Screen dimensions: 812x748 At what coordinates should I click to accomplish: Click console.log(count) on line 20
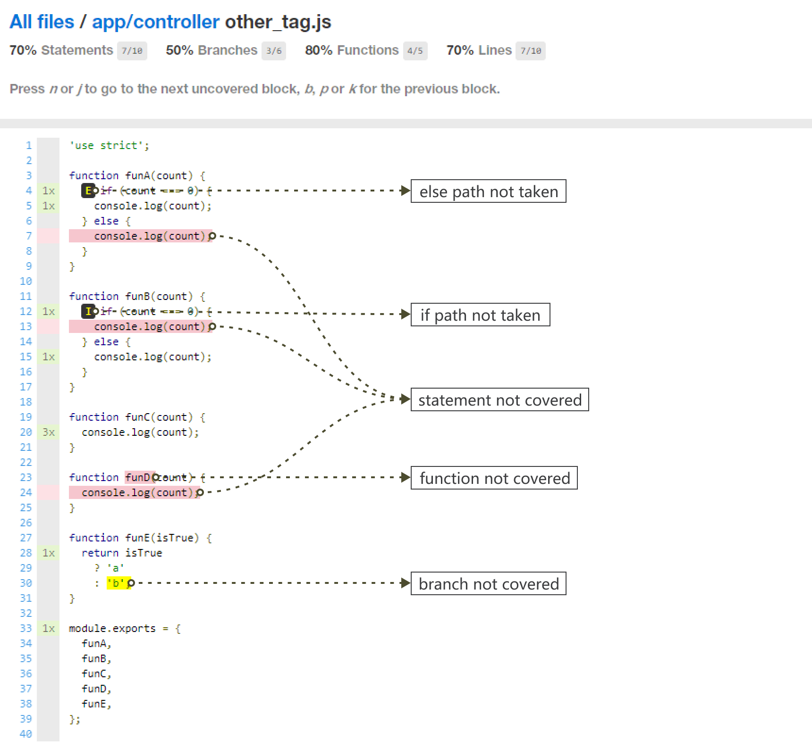(140, 432)
